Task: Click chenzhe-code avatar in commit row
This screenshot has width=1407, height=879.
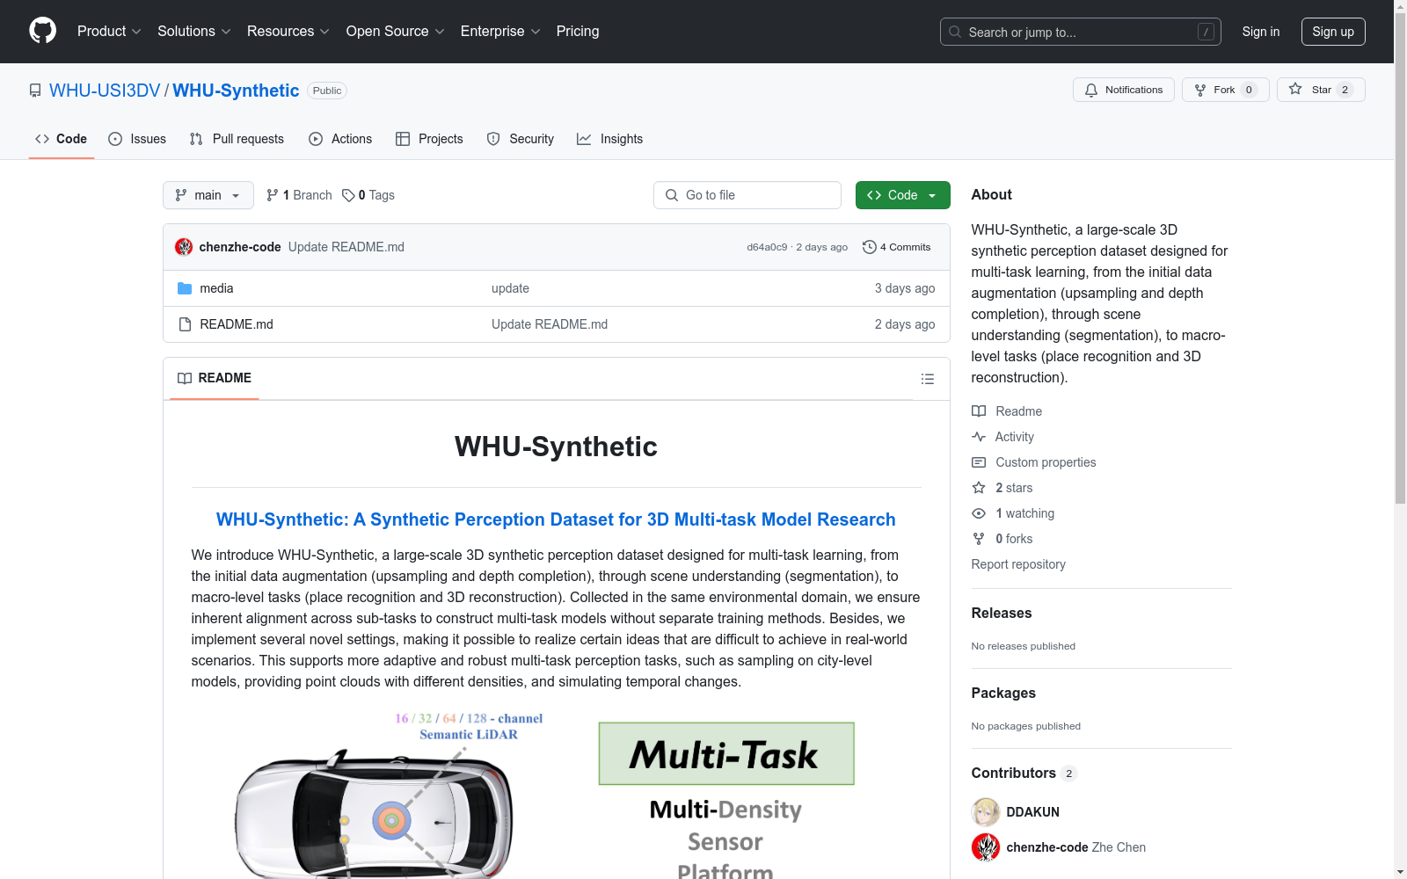Action: (x=184, y=247)
